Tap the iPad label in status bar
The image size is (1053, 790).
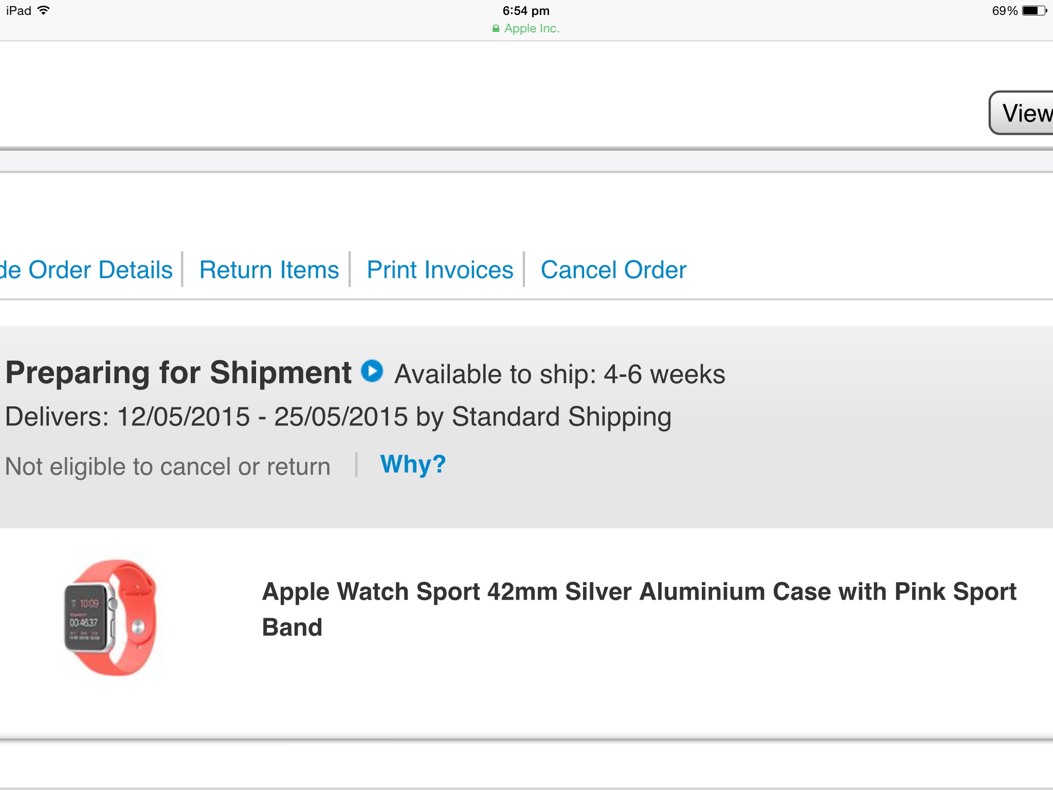[x=19, y=11]
